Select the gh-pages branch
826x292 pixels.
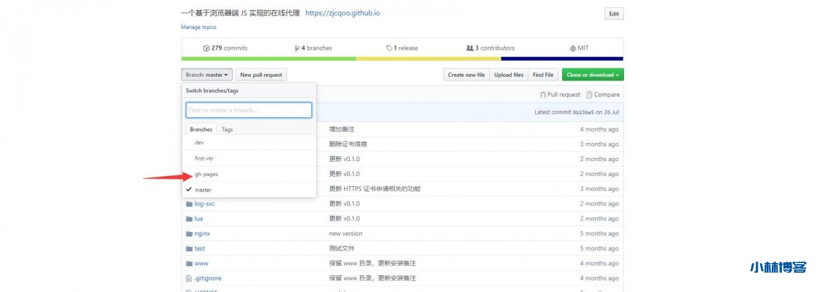(x=248, y=174)
